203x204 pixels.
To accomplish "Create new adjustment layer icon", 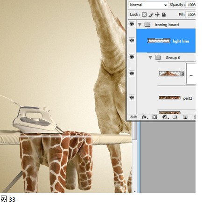I will (x=165, y=117).
